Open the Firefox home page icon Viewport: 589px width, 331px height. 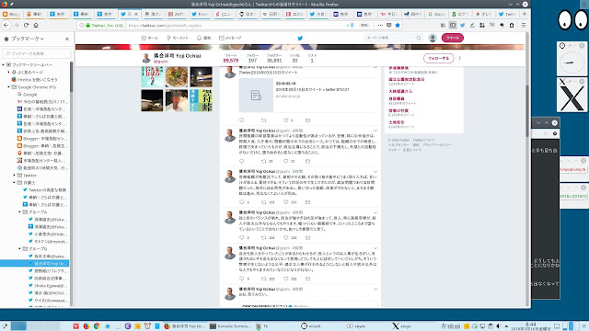pos(36,25)
